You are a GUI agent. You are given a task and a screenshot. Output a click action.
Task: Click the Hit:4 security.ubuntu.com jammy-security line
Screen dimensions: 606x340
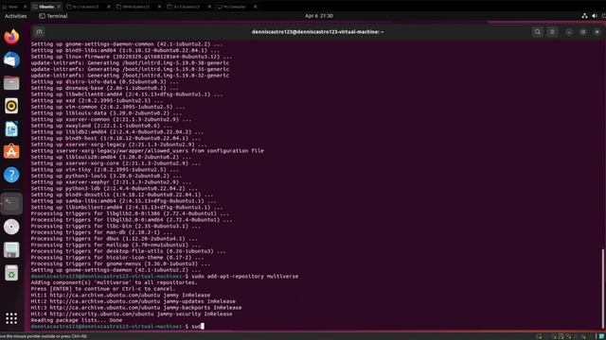tap(132, 314)
